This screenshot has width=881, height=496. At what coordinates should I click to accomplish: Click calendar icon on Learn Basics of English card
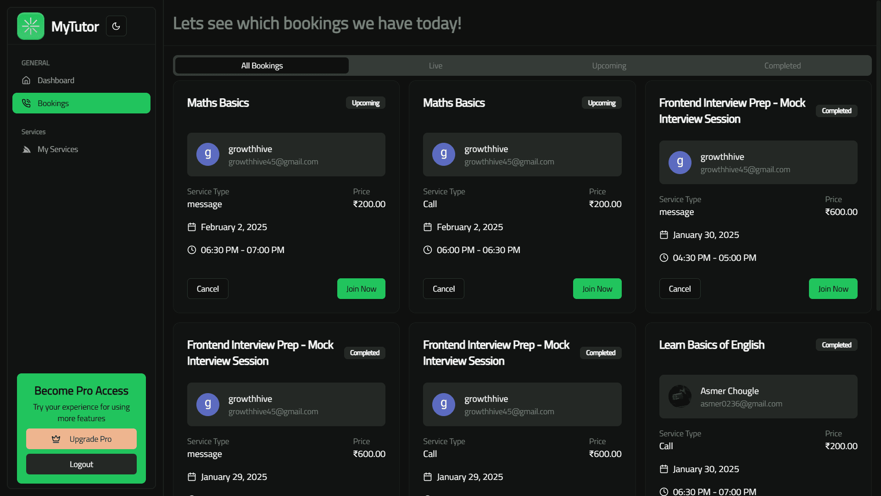tap(664, 469)
